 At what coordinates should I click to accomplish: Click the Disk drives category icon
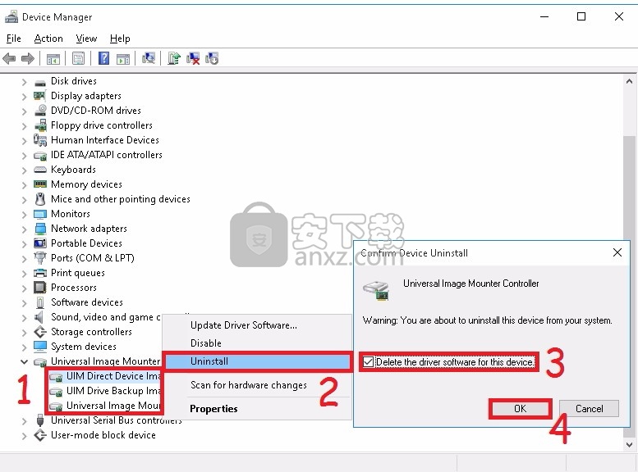tap(40, 82)
